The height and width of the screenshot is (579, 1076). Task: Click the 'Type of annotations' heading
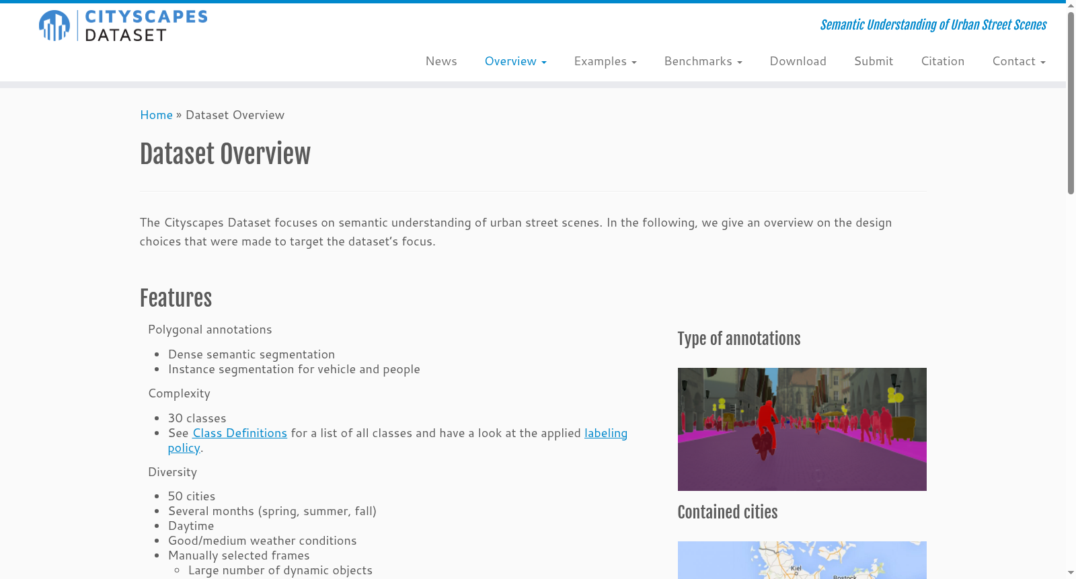pyautogui.click(x=739, y=338)
